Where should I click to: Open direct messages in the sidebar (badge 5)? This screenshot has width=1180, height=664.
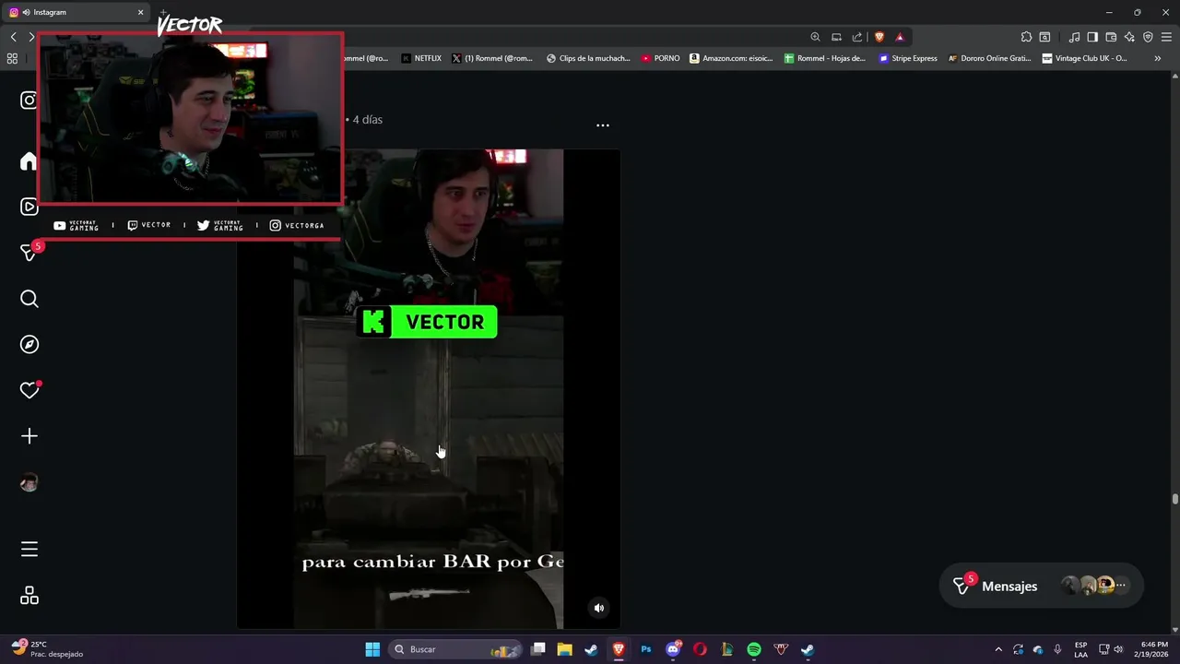[29, 253]
